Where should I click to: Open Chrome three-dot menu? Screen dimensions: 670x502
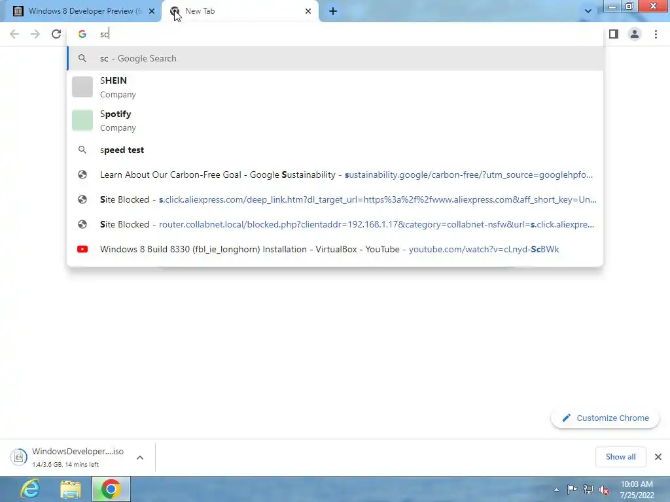coord(656,34)
